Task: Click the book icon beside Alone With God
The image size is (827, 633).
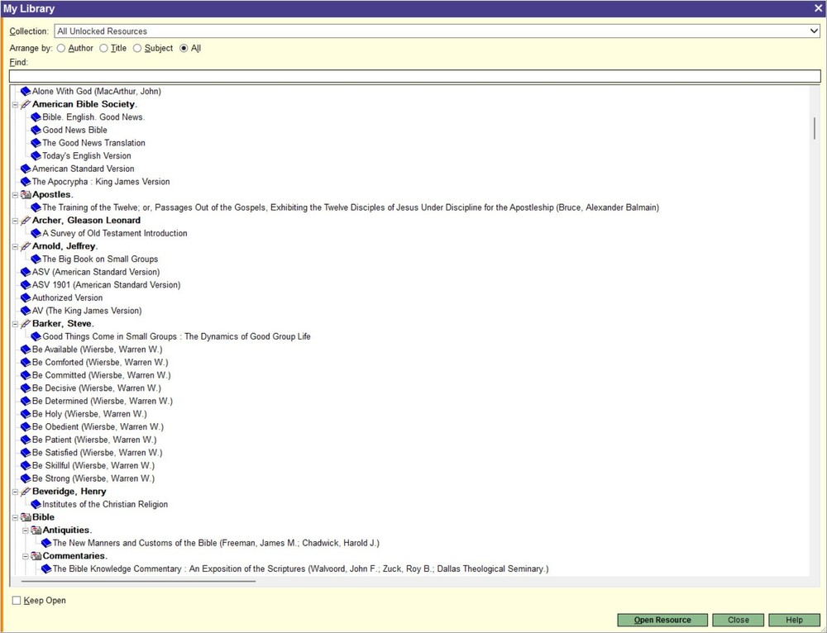Action: pos(25,91)
